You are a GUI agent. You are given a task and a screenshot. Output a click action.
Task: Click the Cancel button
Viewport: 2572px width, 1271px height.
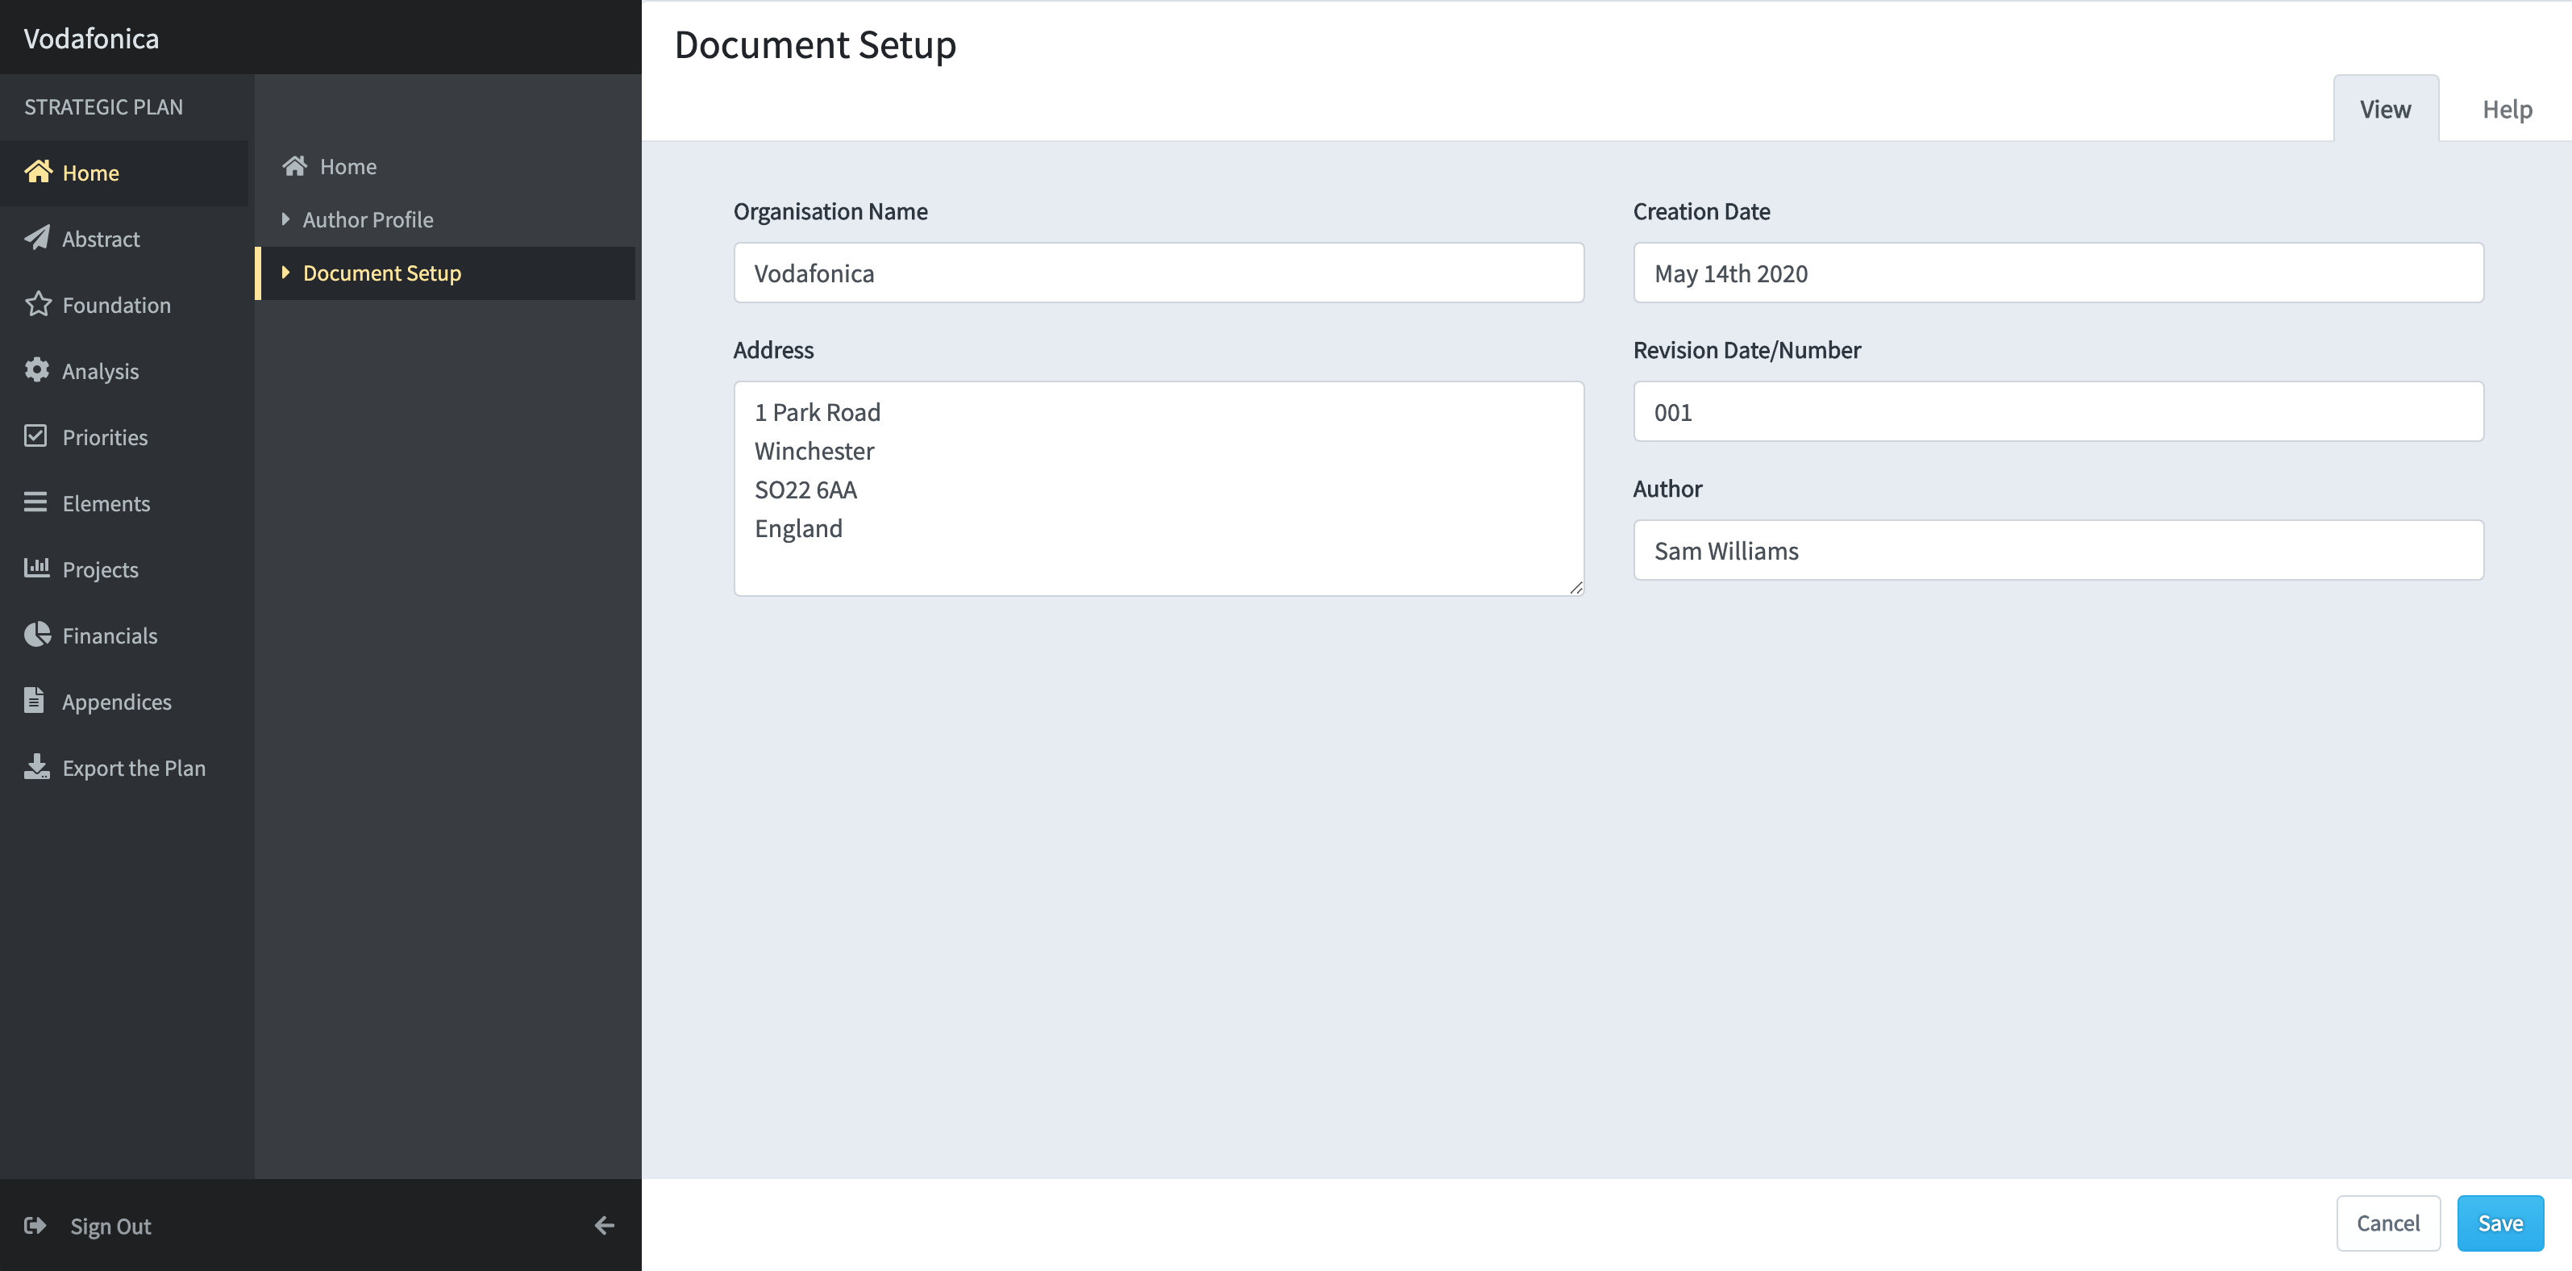[2387, 1222]
